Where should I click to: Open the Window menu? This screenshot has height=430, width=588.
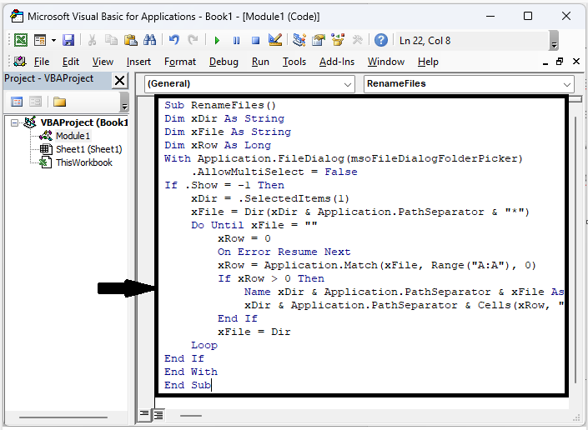coord(386,62)
